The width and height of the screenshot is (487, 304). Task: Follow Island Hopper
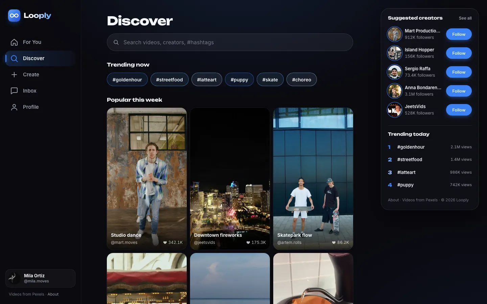click(x=459, y=53)
